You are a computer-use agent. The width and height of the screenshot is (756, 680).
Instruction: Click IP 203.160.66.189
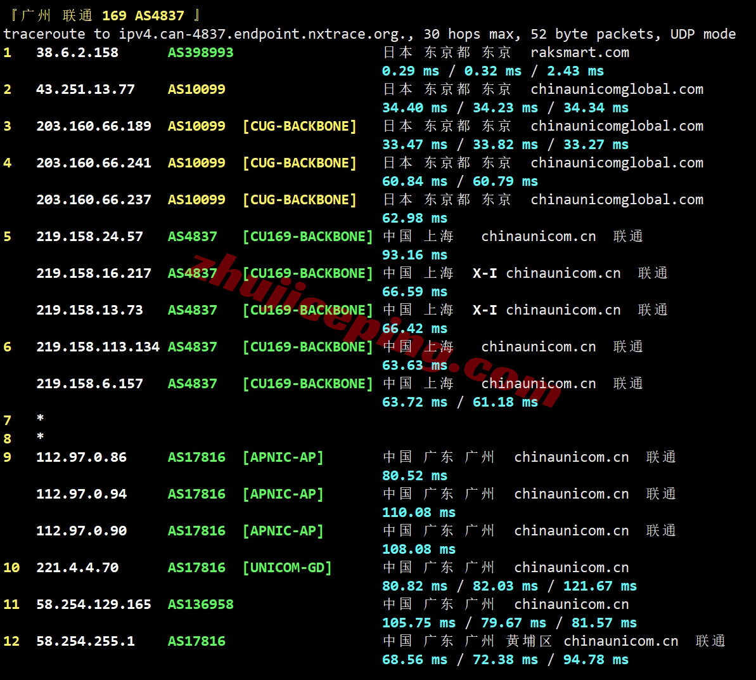[94, 126]
